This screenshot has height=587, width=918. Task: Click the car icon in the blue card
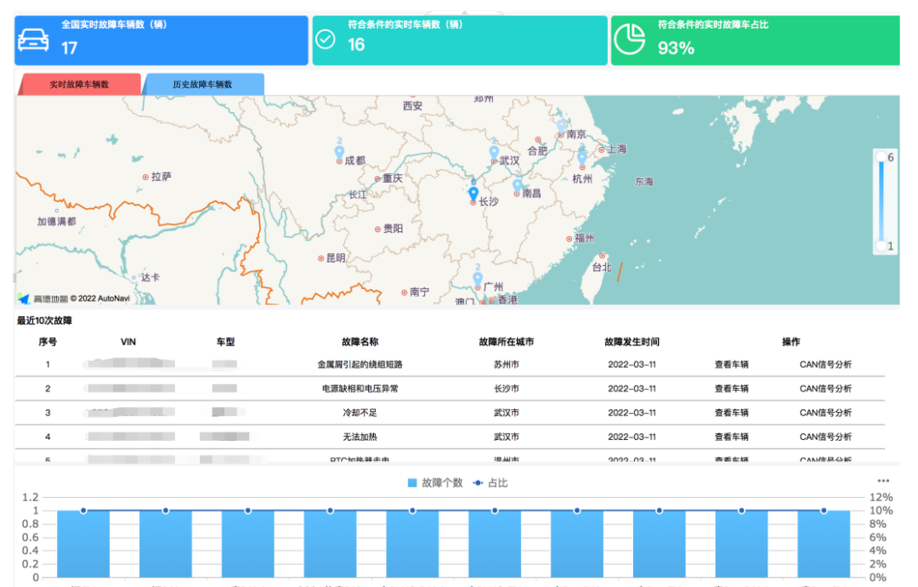33,40
